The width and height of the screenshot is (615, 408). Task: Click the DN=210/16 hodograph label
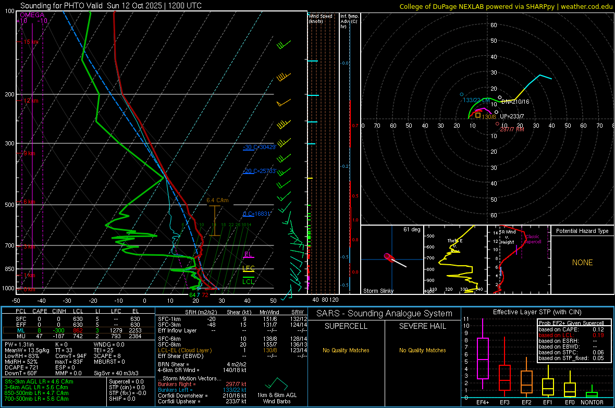515,102
